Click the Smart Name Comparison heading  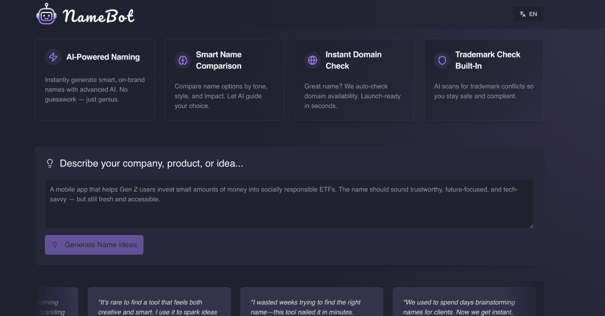coord(219,60)
